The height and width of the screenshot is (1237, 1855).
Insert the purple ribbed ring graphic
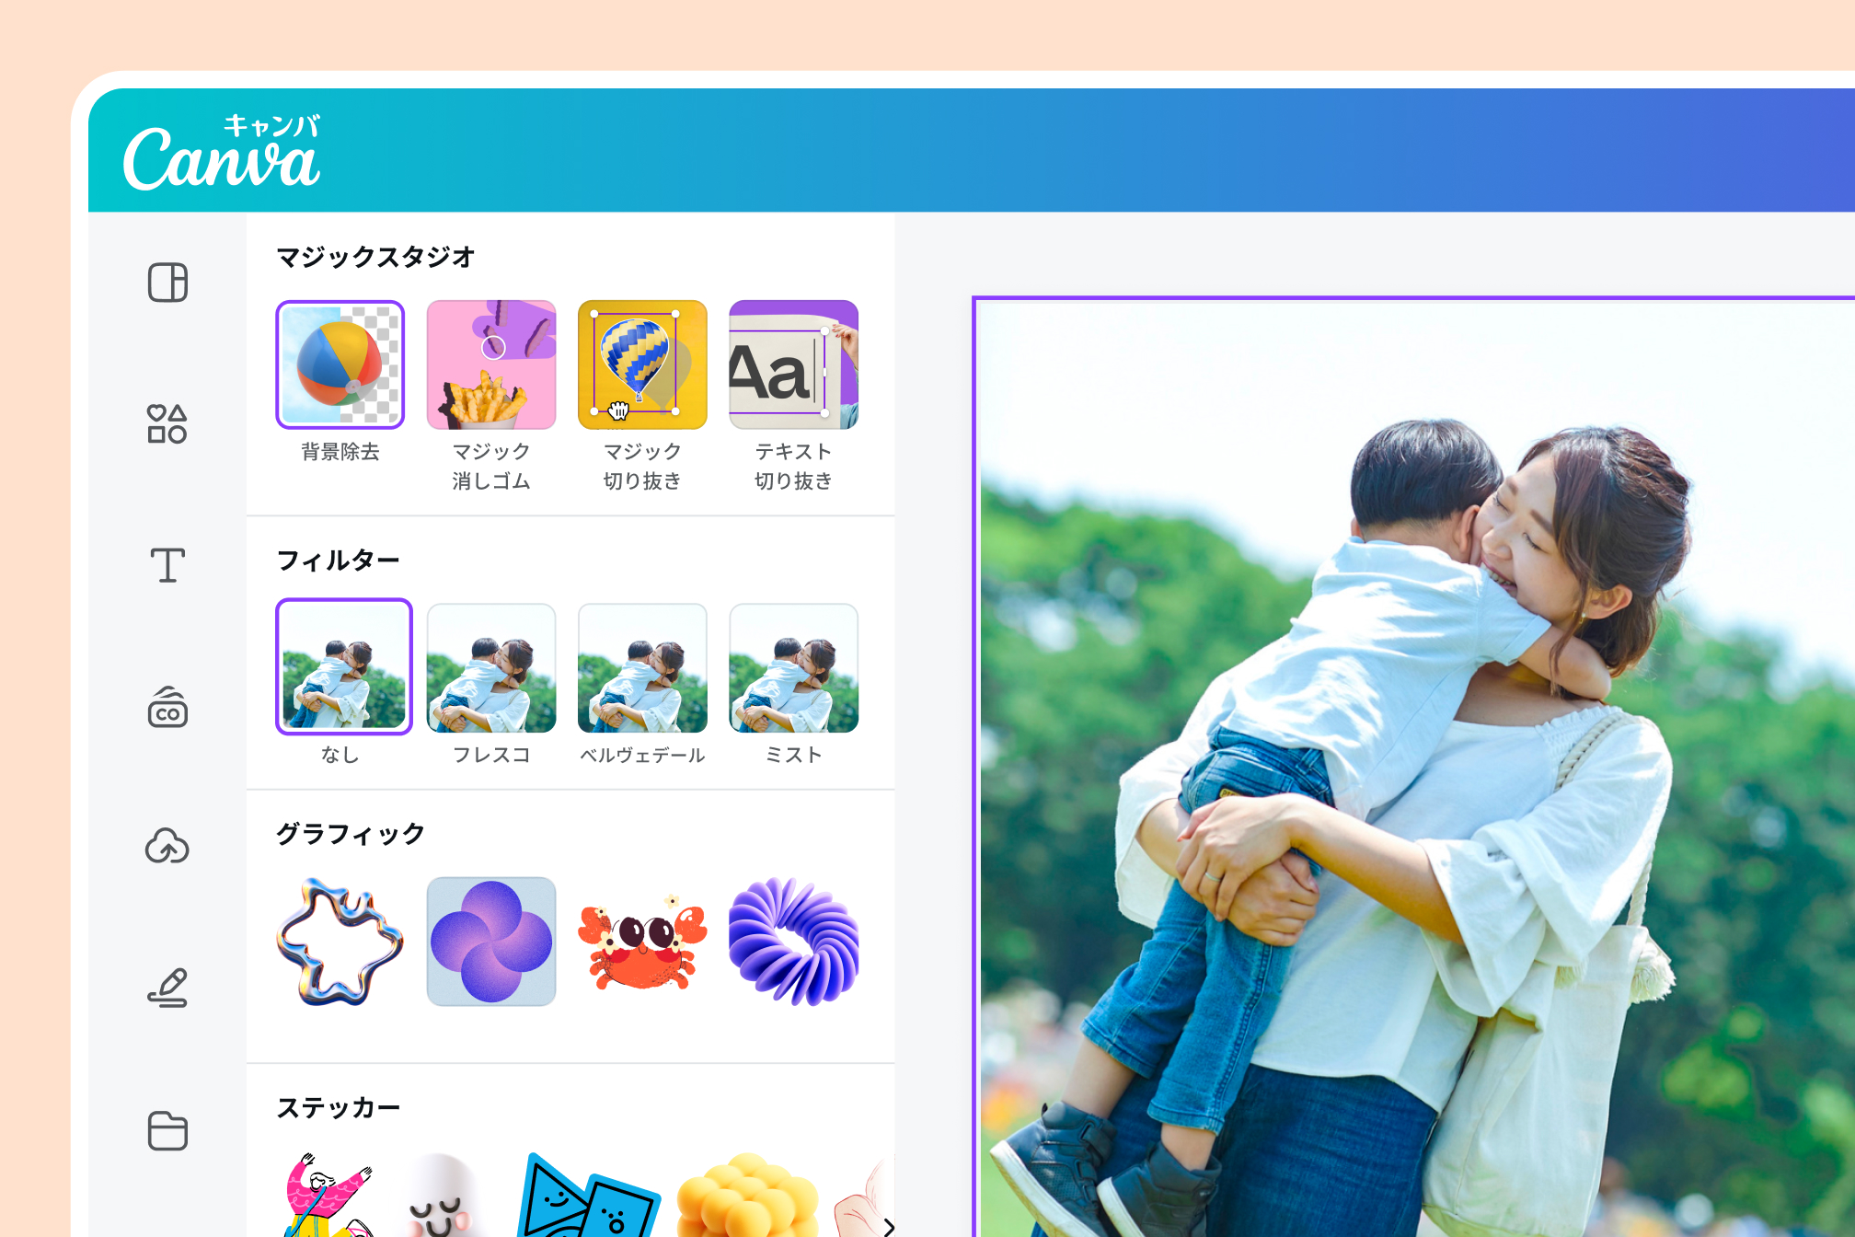coord(793,941)
